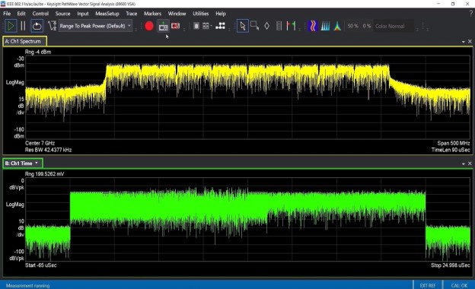Open the Markers menu
Screen dimensions: 475x289
tap(153, 14)
